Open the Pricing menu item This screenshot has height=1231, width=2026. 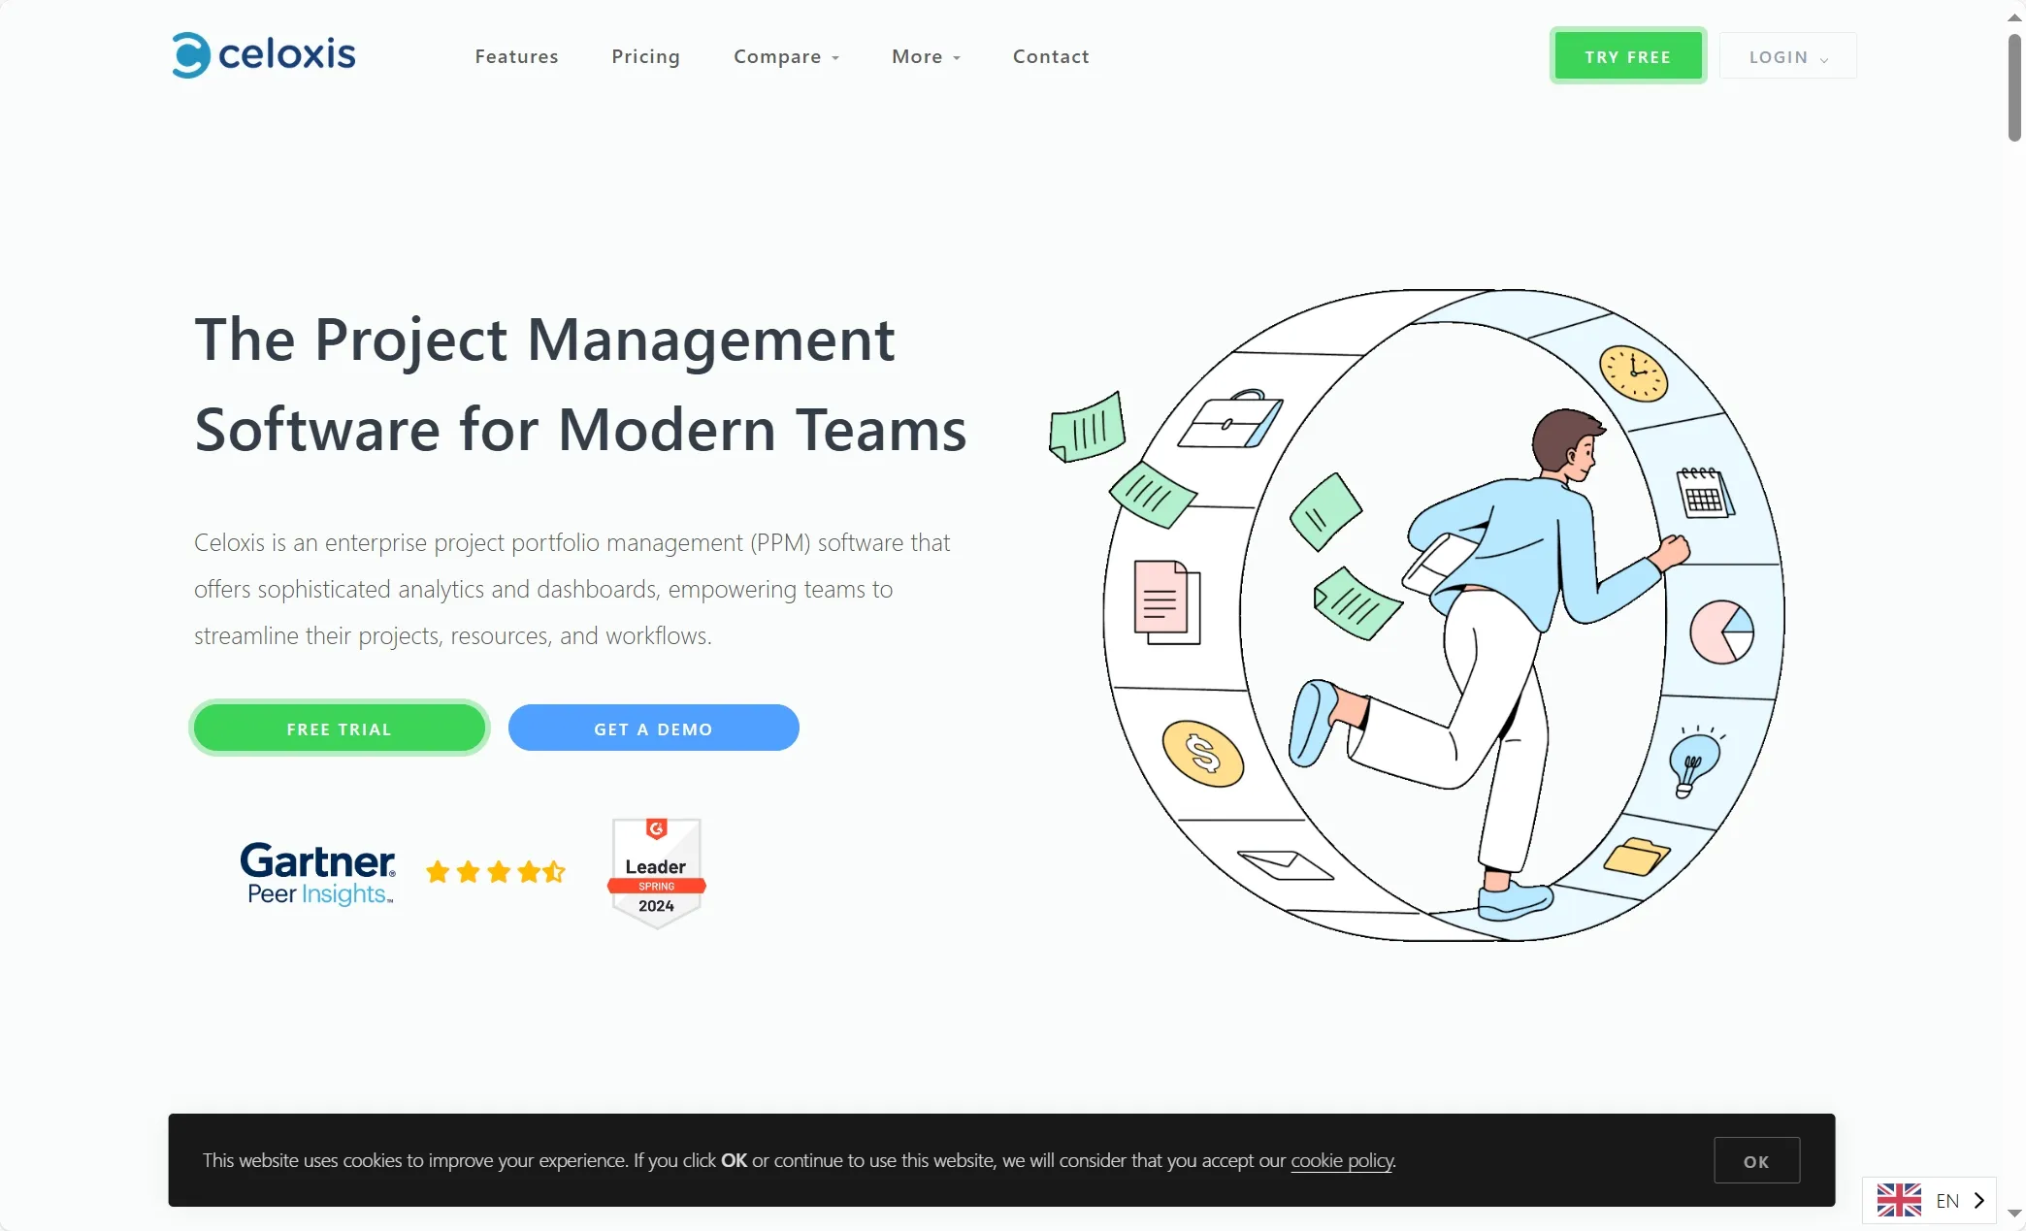(644, 56)
